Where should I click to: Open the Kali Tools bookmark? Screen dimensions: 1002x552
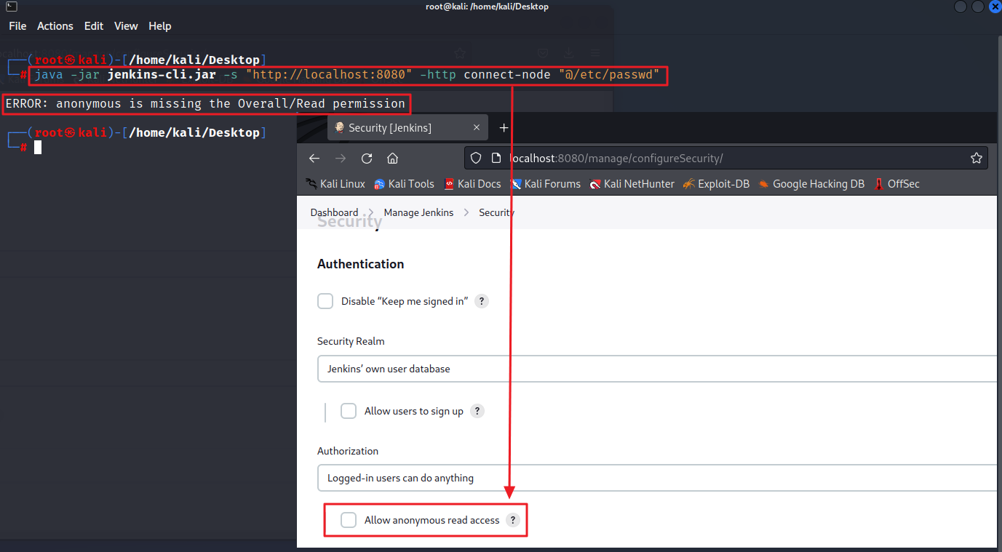tap(404, 184)
